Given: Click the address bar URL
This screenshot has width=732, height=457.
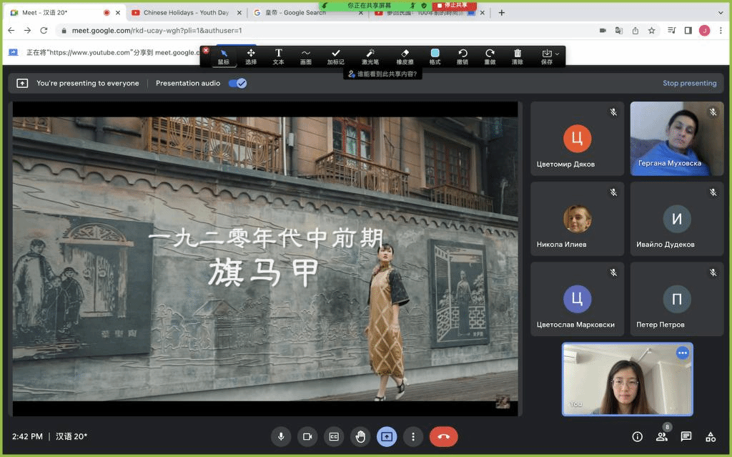Looking at the screenshot, I should pos(157,30).
